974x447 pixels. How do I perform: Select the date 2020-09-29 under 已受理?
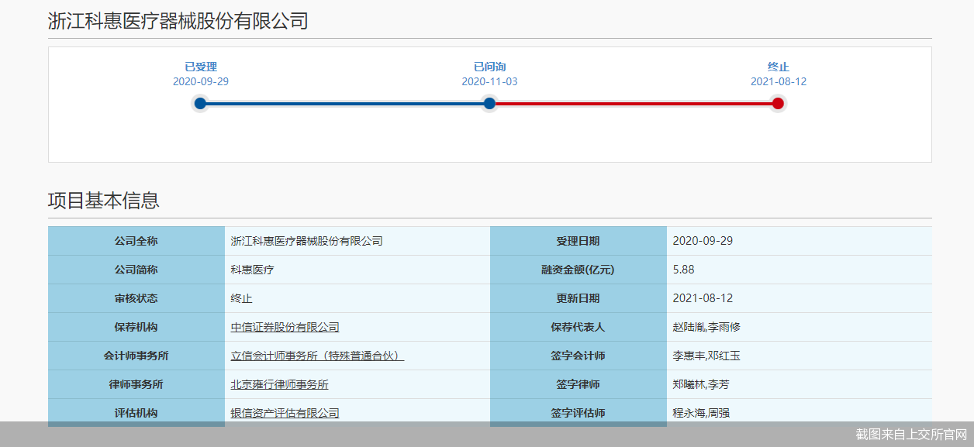tap(201, 81)
